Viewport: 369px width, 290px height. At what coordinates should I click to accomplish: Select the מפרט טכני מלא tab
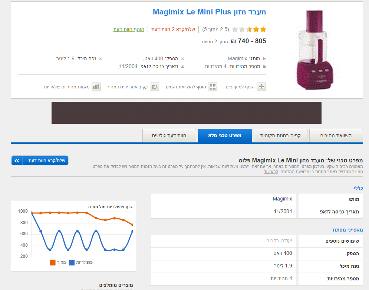pyautogui.click(x=225, y=135)
